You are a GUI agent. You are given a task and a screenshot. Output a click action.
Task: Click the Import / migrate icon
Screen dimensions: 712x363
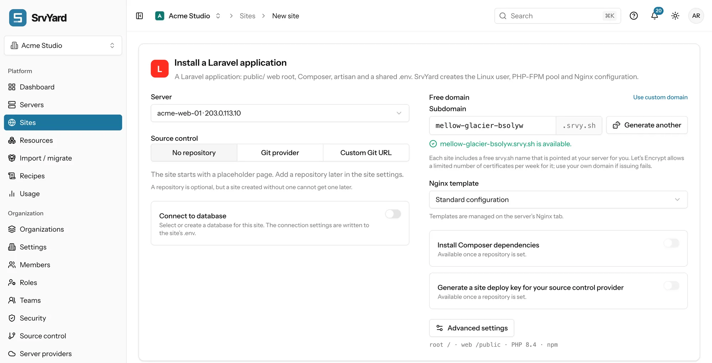pos(12,158)
